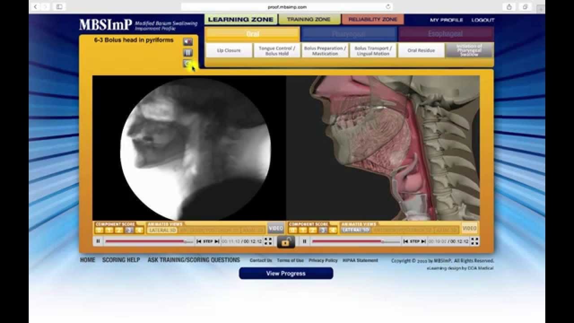Screen dimensions: 574x323
Task: Toggle the sync lock between players
Action: pyautogui.click(x=286, y=242)
